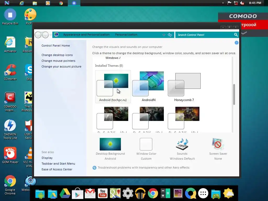
Task: Click the Internet Explorer taskbar icon
Action: (22, 3)
